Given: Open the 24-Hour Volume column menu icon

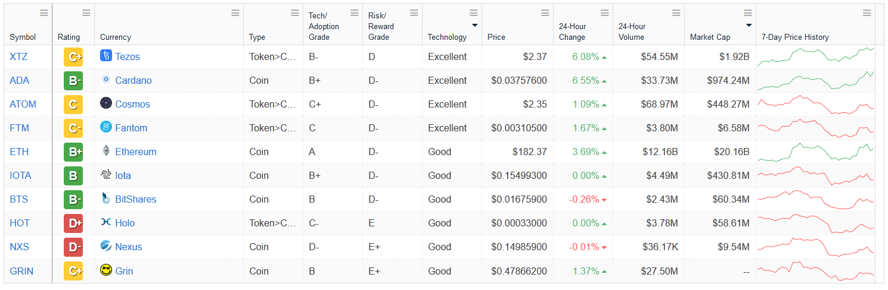Looking at the screenshot, I should point(676,13).
